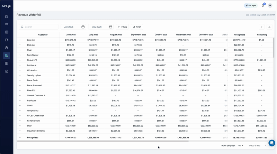Screen dimensions: 277x154
Task: Expand the FormStacker row
Action: click(x=20, y=55)
